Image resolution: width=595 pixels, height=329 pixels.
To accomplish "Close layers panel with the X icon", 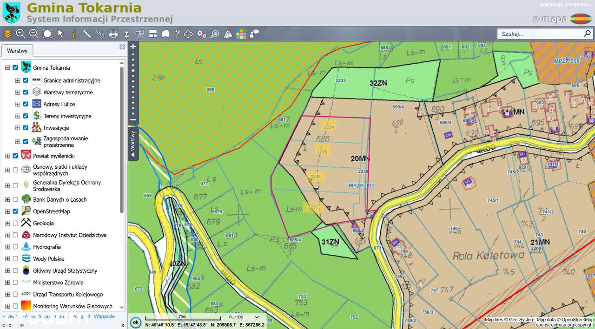I will [x=122, y=47].
